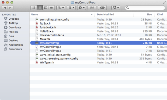The height and width of the screenshot is (100, 167).
Task: Open the item grouping grid dropdown
Action: pos(71,8)
